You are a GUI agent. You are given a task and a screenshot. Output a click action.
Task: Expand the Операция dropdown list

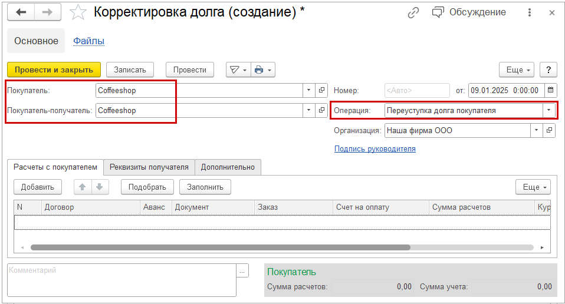point(549,110)
